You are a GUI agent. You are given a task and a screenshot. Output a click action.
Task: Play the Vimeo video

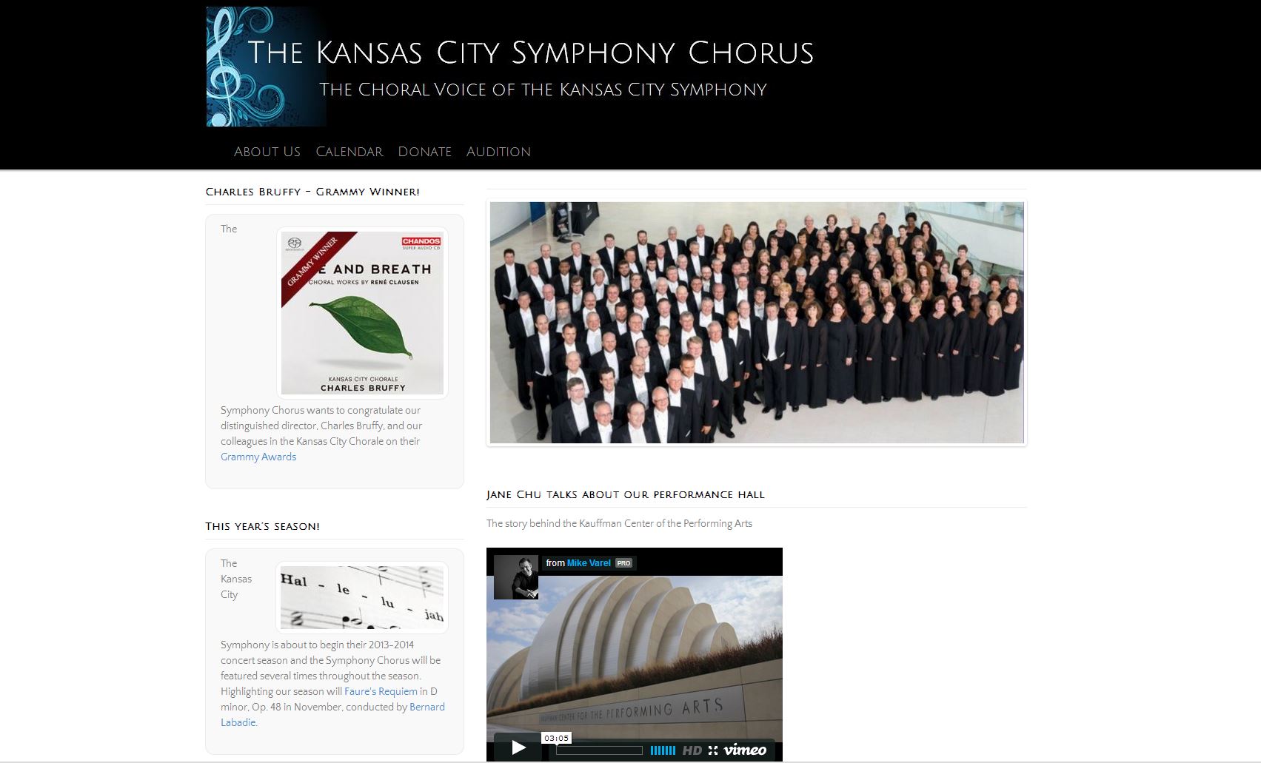pos(519,747)
